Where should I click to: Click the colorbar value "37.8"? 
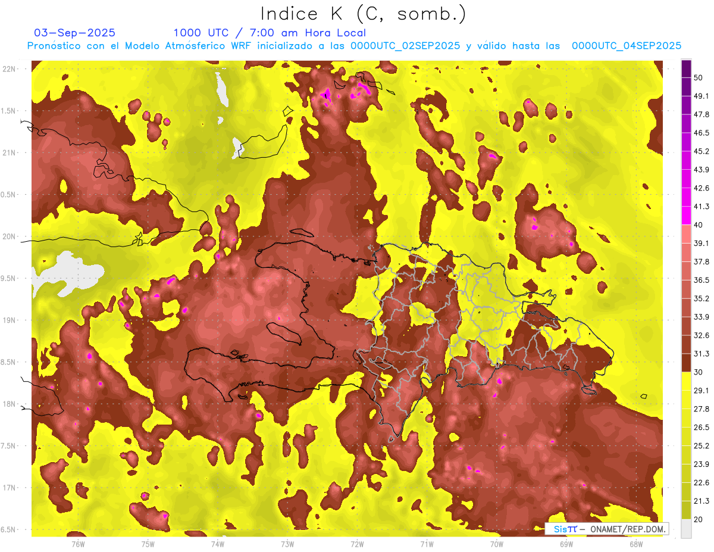(702, 261)
